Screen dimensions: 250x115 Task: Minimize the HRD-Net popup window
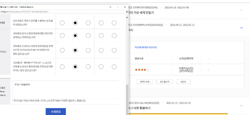point(111,7)
